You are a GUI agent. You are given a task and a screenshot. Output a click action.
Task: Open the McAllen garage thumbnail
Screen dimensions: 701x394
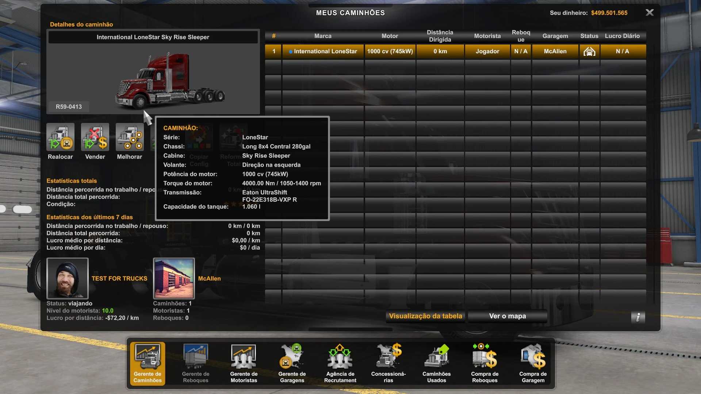[x=174, y=278]
